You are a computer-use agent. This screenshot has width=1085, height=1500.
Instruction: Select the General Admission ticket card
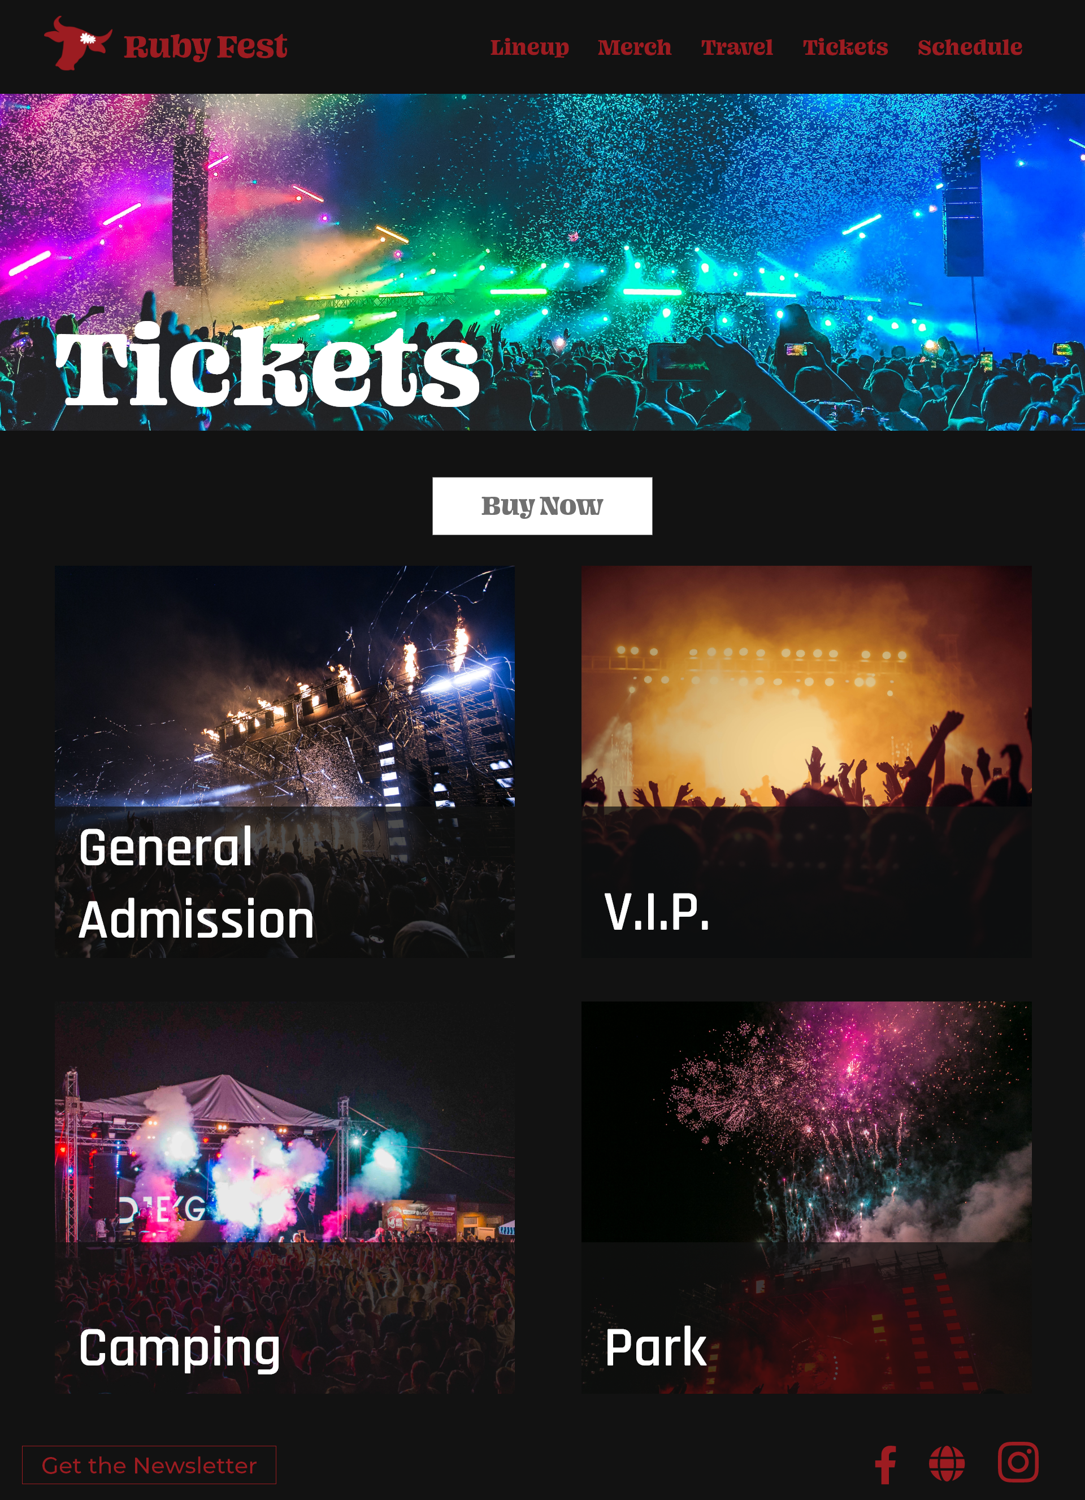(285, 761)
